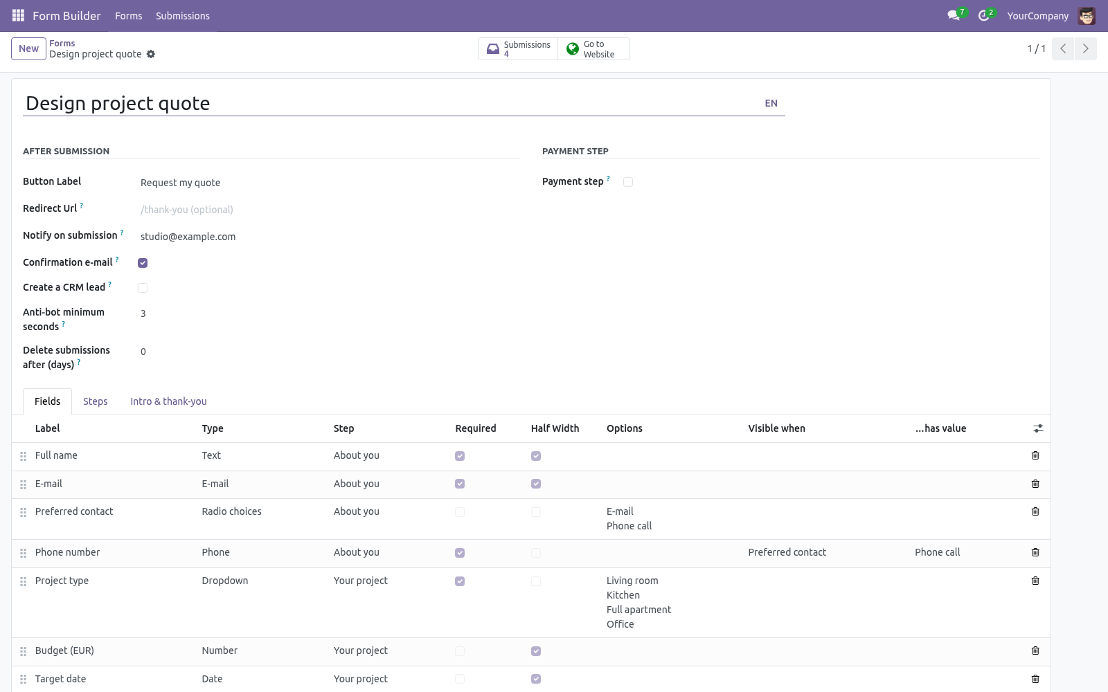1108x692 pixels.
Task: Open Visible when selector for Phone number
Action: click(826, 552)
